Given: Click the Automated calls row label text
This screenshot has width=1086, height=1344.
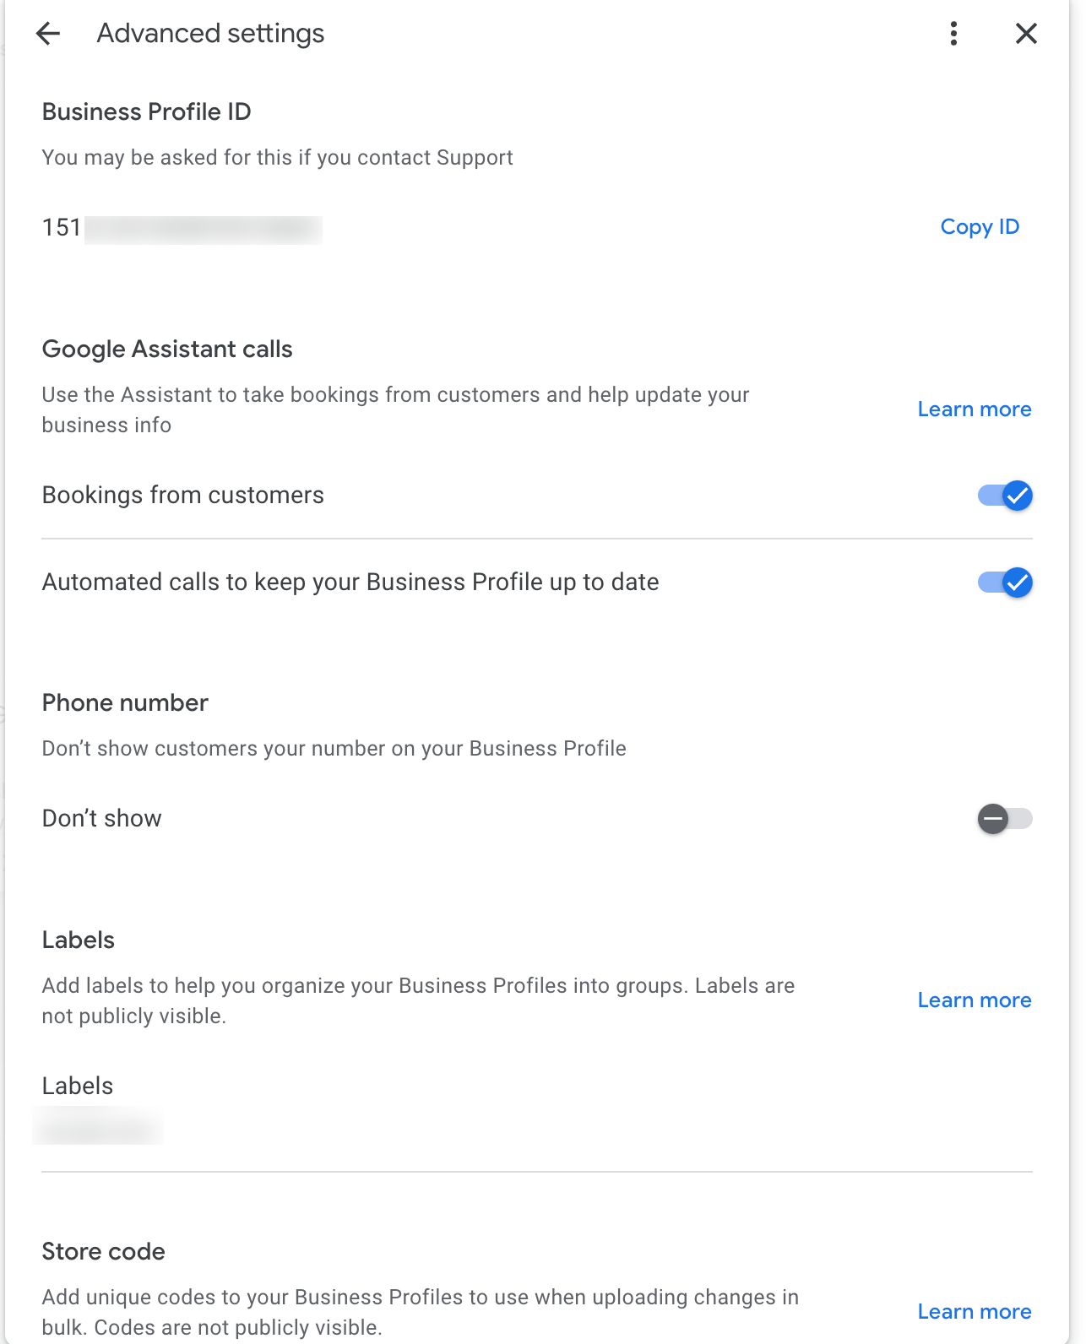Looking at the screenshot, I should [350, 583].
